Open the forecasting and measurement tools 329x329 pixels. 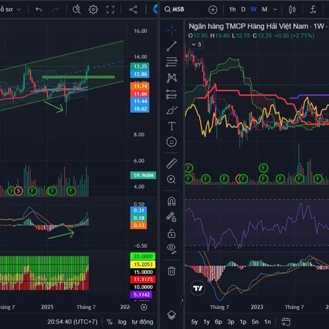[x=172, y=94]
